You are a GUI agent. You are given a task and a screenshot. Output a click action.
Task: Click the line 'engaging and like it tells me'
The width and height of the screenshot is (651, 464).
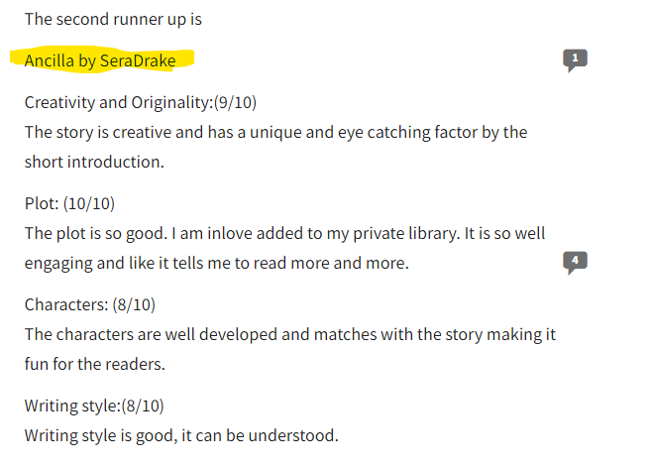(x=217, y=264)
